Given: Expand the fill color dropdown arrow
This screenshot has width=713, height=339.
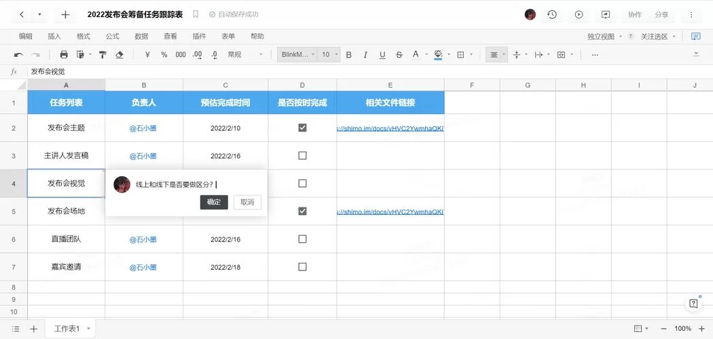Looking at the screenshot, I should click(x=449, y=54).
